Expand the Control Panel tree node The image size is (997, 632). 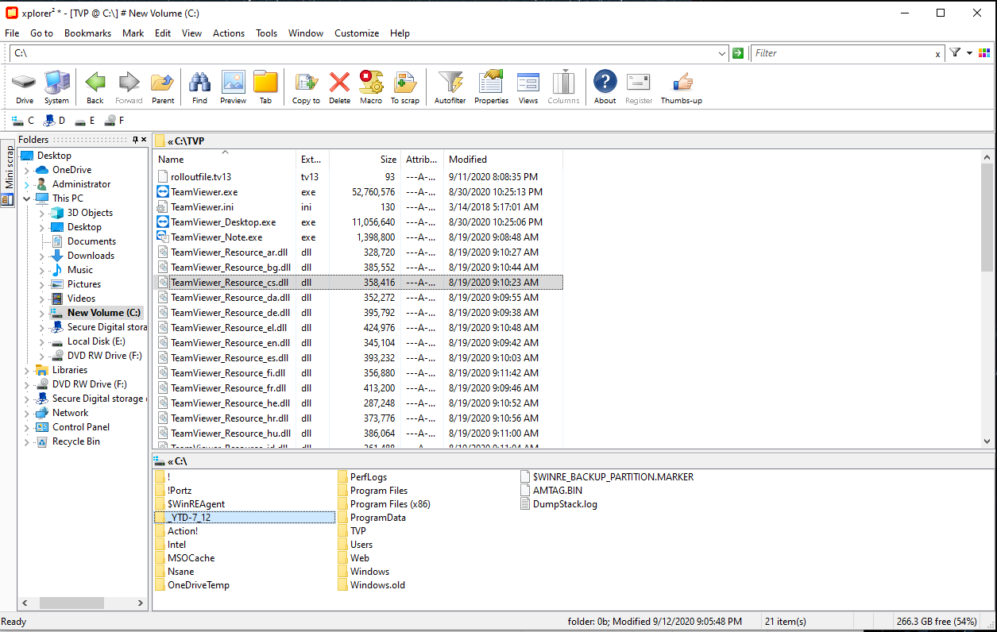[x=26, y=427]
